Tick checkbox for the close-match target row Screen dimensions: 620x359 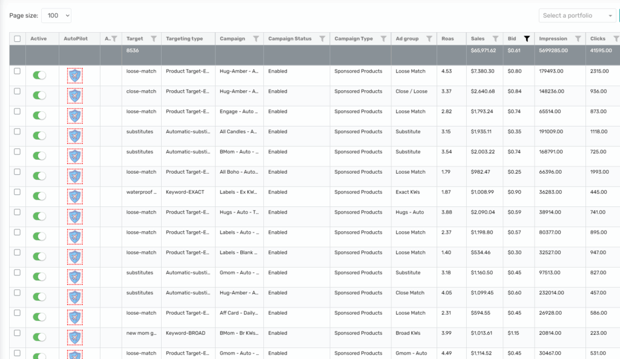17,91
